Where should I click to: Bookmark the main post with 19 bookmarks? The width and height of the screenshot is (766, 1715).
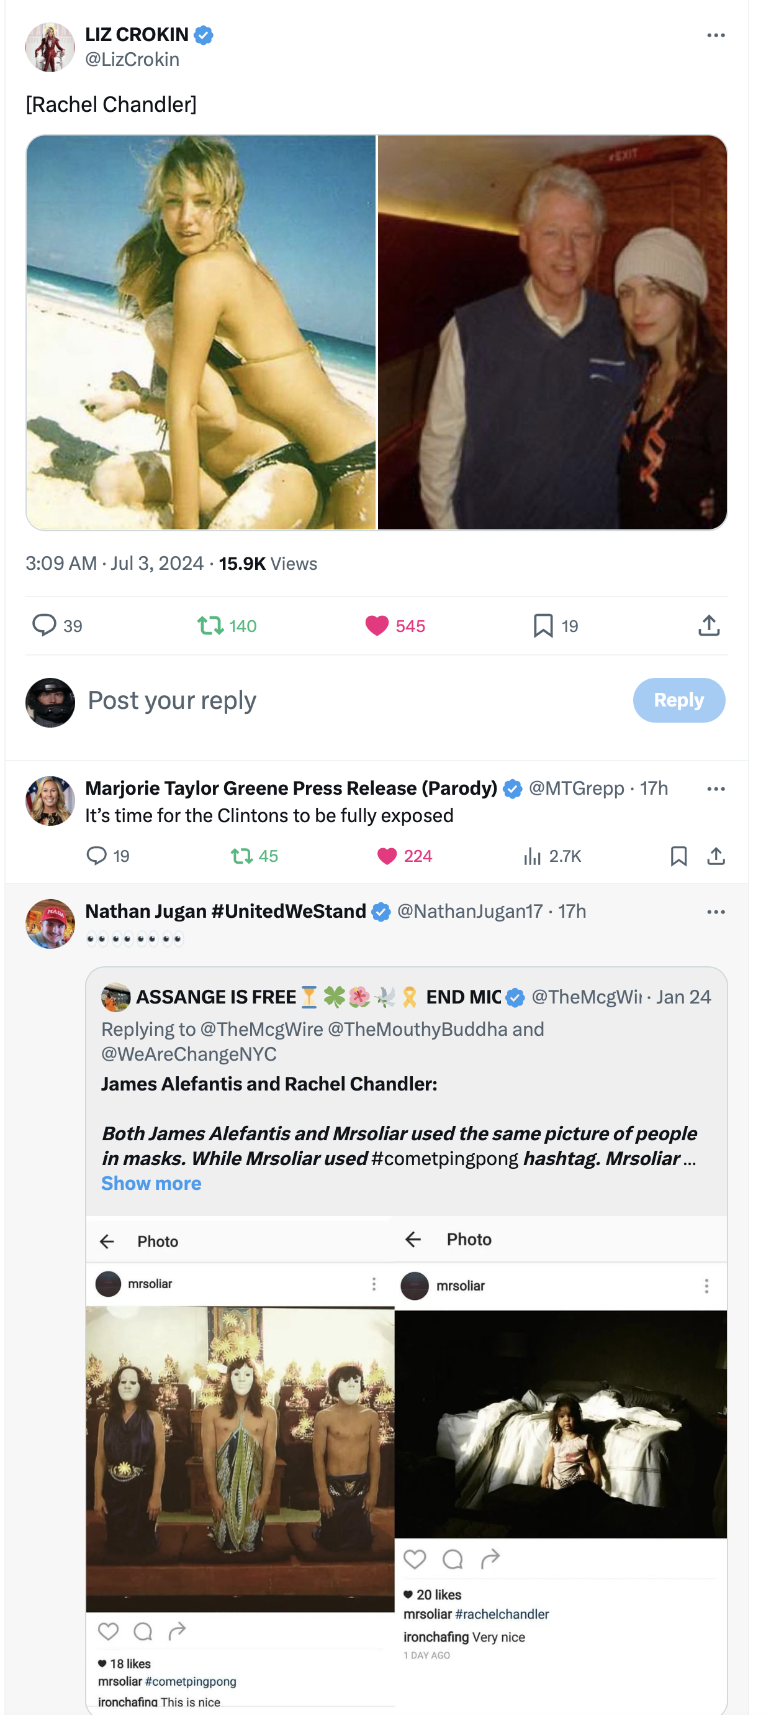coord(543,626)
